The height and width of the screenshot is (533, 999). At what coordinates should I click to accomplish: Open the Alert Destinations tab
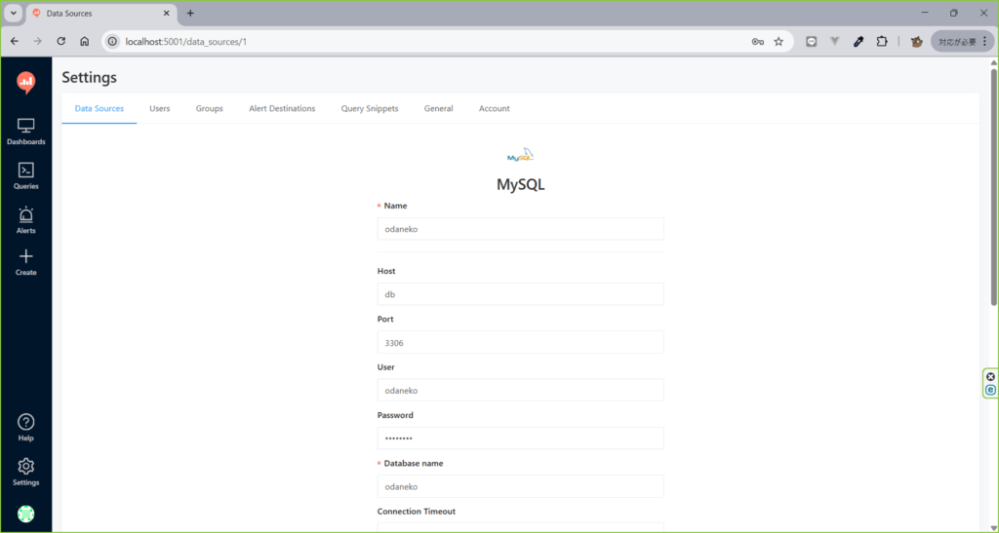coord(282,108)
